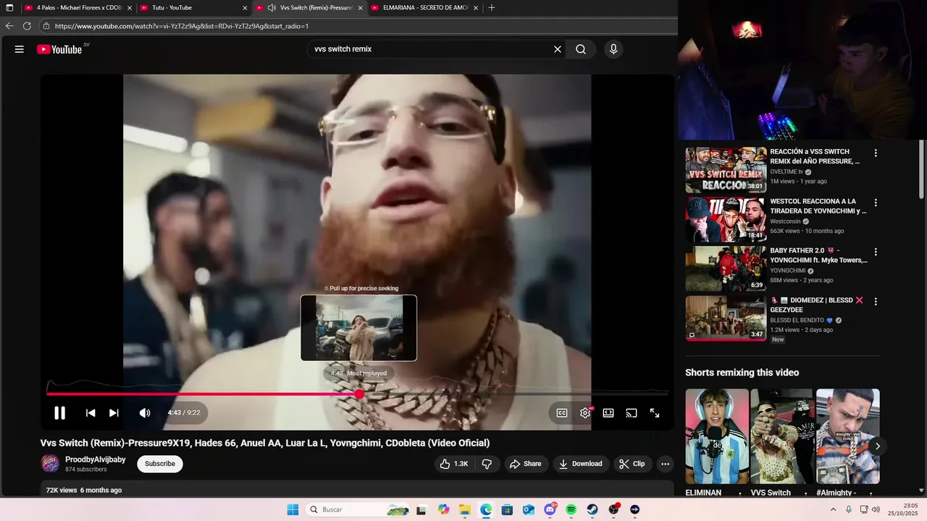This screenshot has width=927, height=521.
Task: Show more Shorts with right chevron
Action: click(877, 446)
